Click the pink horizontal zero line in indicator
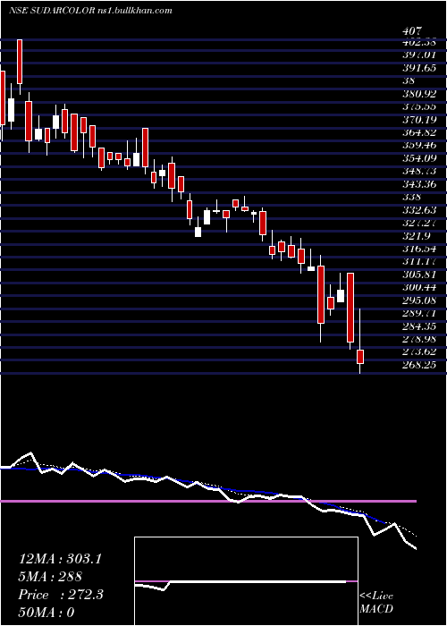The image size is (447, 626). [x=208, y=501]
